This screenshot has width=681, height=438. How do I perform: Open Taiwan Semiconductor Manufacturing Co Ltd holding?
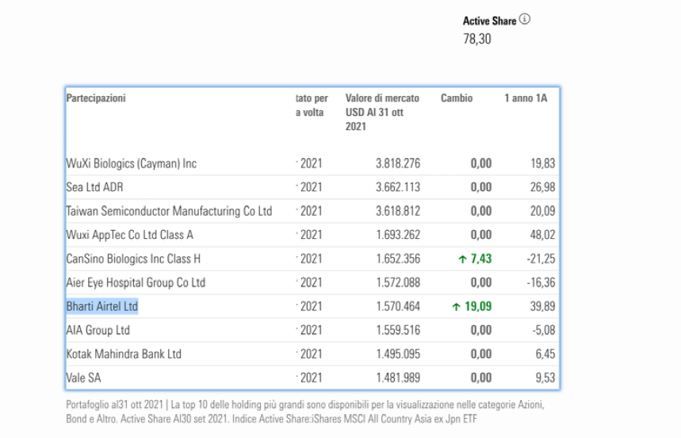pyautogui.click(x=169, y=211)
